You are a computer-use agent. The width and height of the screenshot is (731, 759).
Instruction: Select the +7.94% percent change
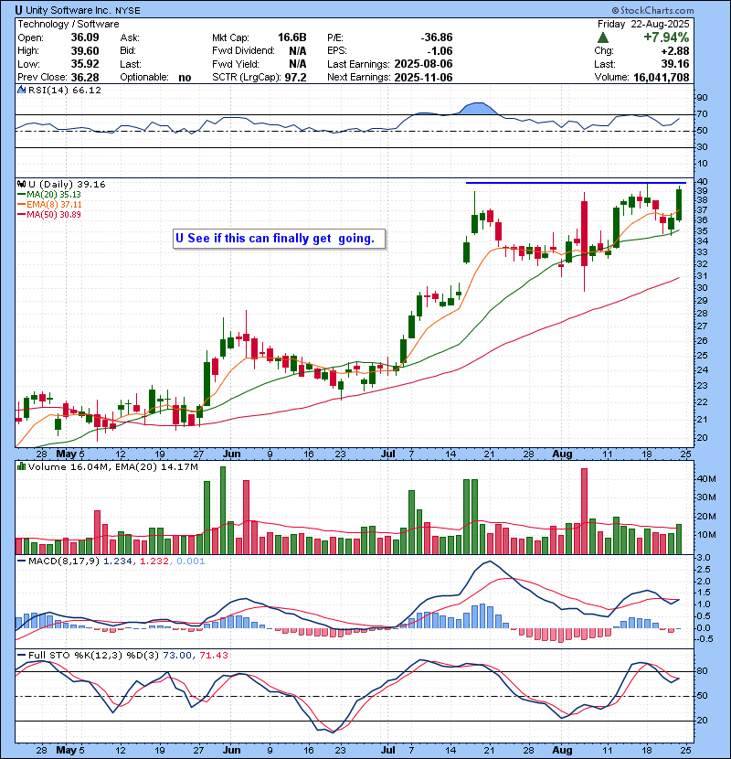point(666,37)
